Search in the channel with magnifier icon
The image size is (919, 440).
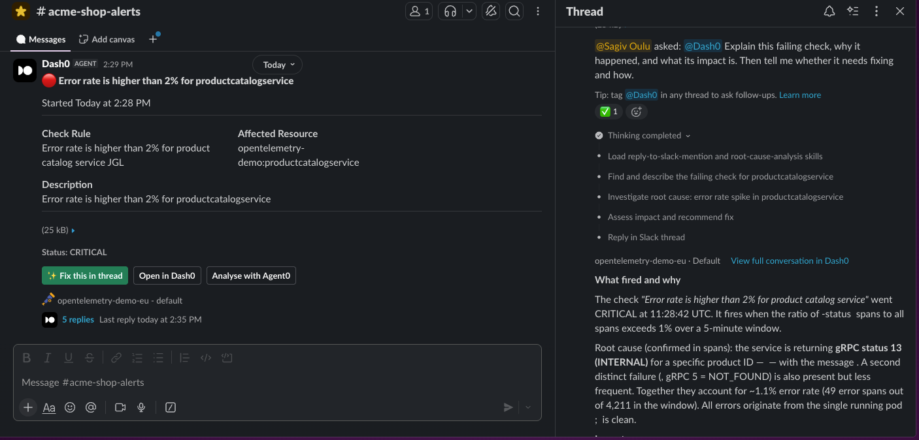pyautogui.click(x=514, y=11)
